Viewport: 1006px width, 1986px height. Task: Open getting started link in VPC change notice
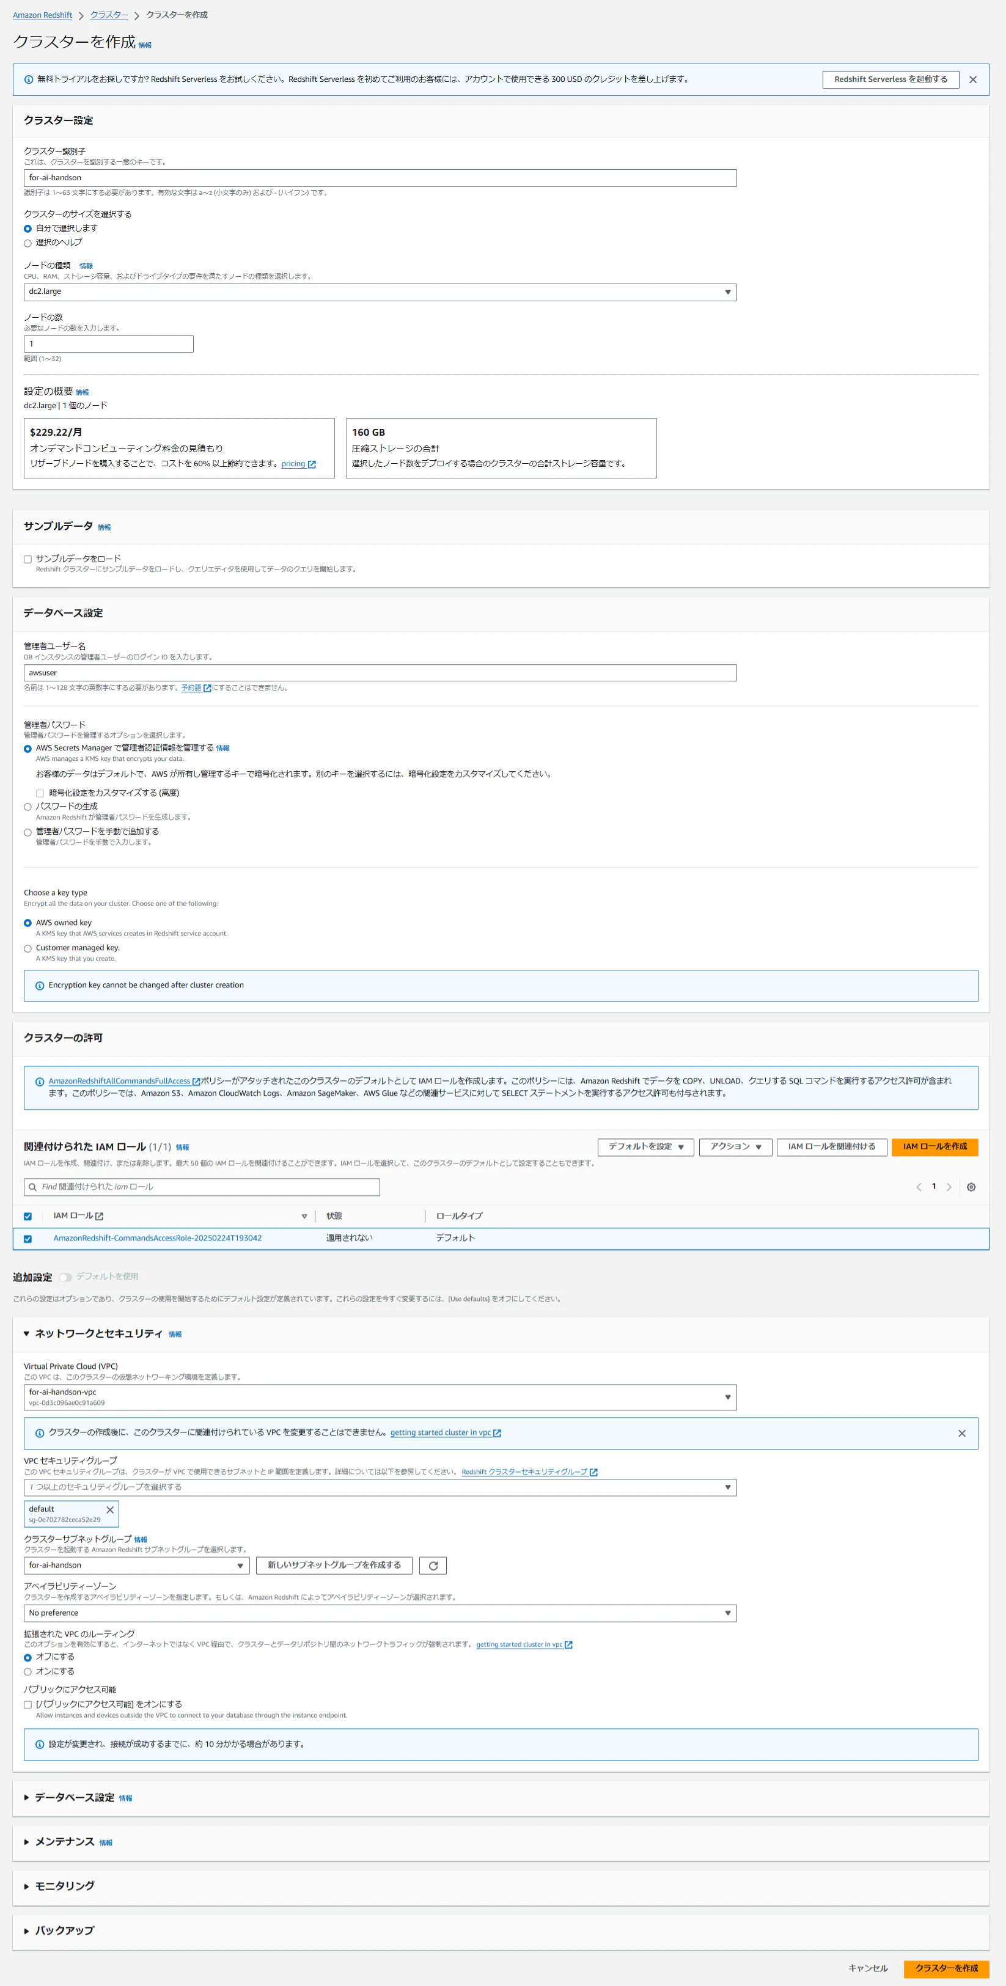[x=446, y=1433]
